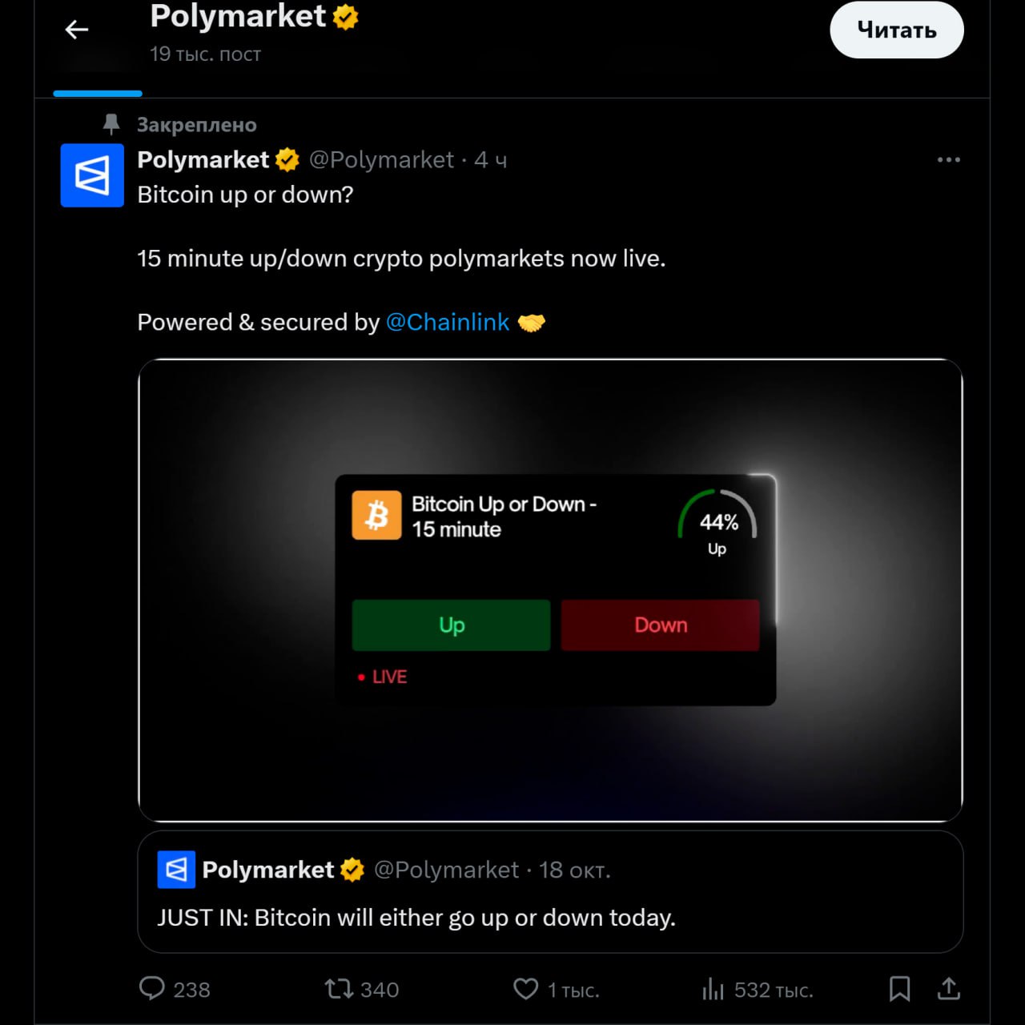Click the quoted post's Polymarket avatar
This screenshot has width=1025, height=1025.
tap(176, 870)
